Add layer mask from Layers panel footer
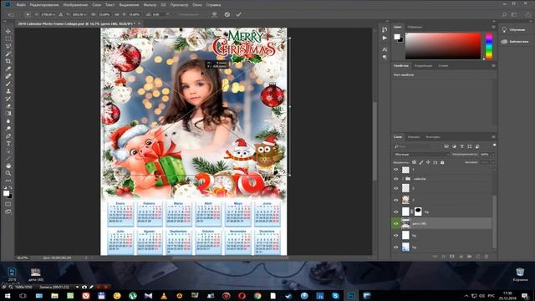535x301 pixels. (451, 257)
